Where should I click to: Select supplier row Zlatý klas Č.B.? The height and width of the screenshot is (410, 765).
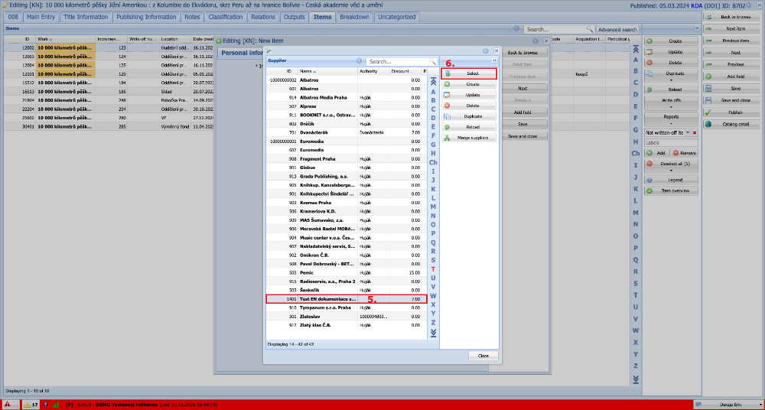coord(347,325)
